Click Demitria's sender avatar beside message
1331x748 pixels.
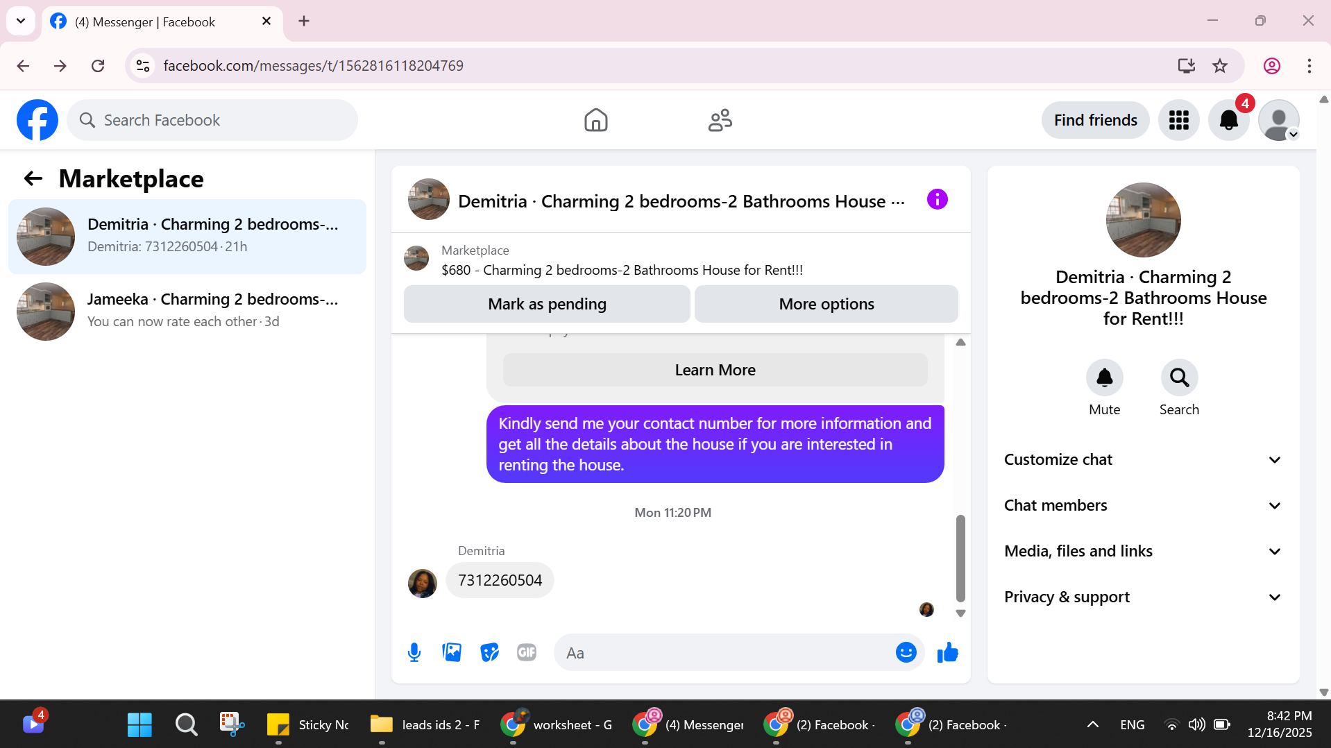coord(423,583)
